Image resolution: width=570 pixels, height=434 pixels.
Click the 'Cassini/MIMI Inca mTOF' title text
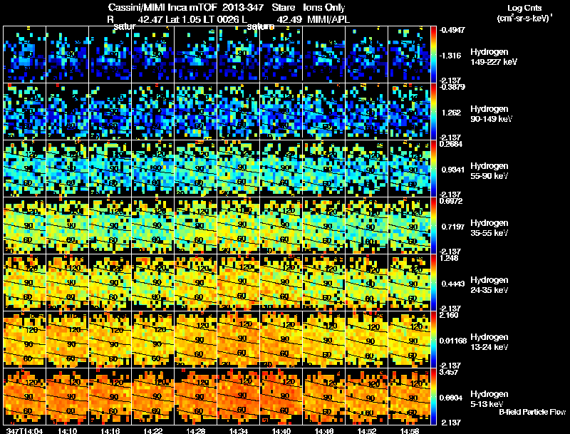(x=162, y=8)
